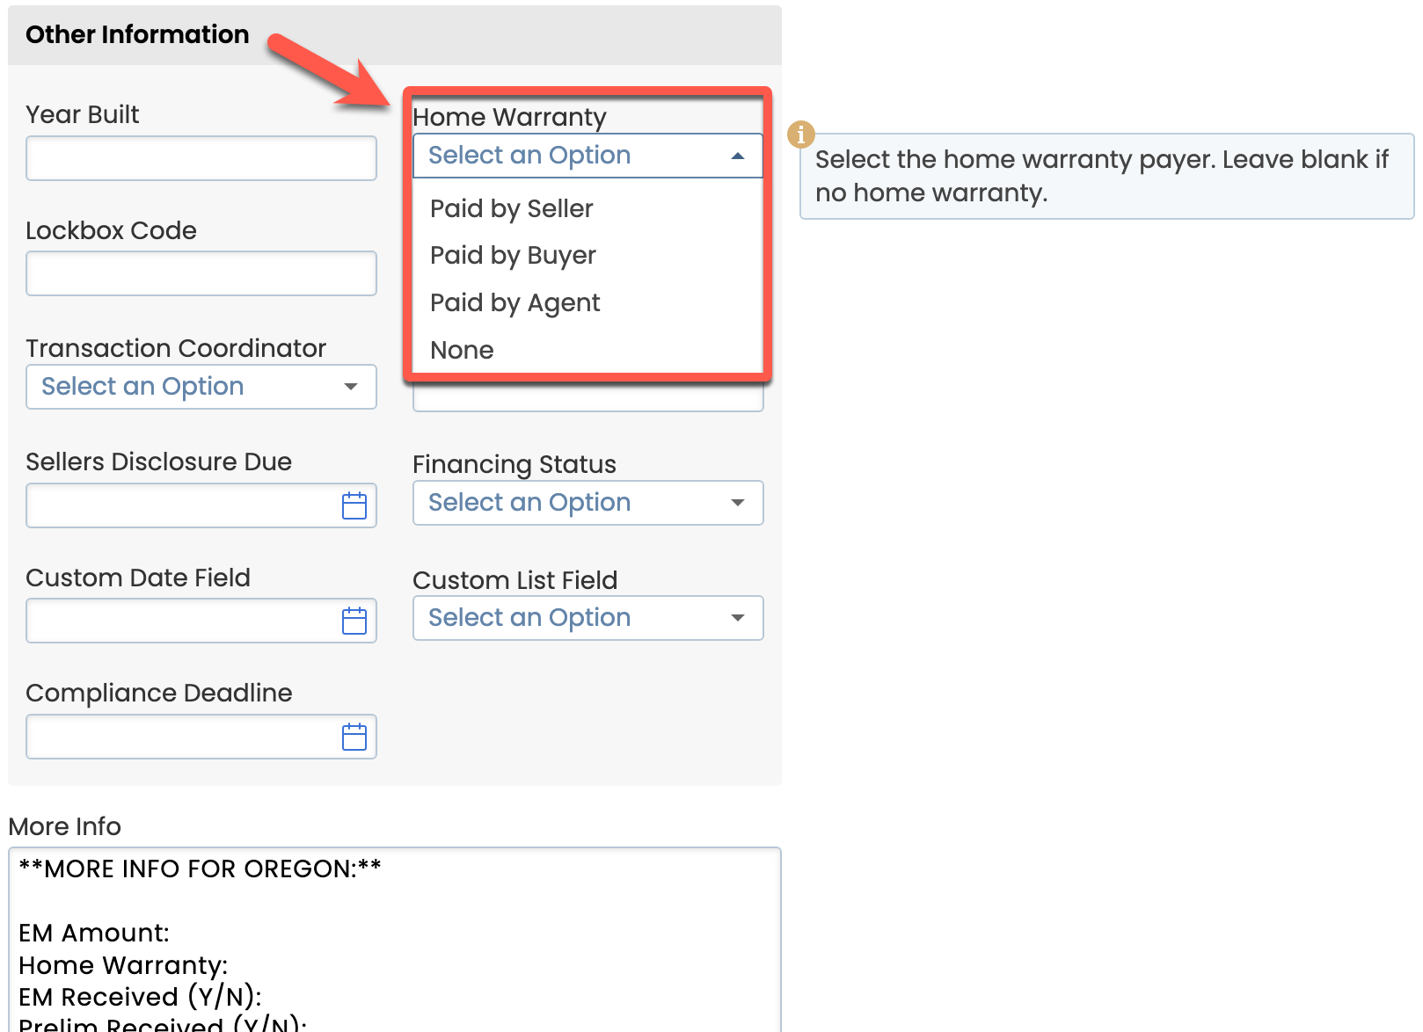The height and width of the screenshot is (1032, 1423).
Task: Collapse the Home Warranty dropdown arrow
Action: pyautogui.click(x=738, y=156)
